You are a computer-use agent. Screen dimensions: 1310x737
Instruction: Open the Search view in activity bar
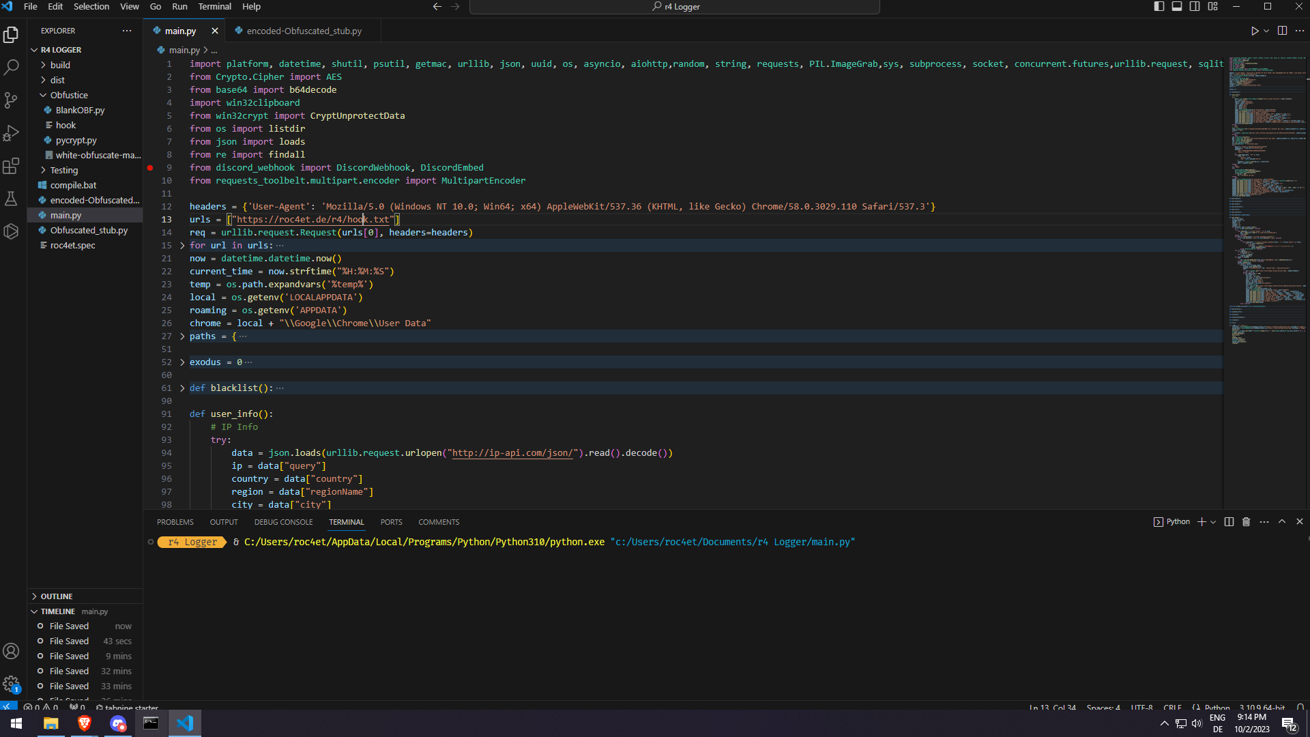[11, 67]
